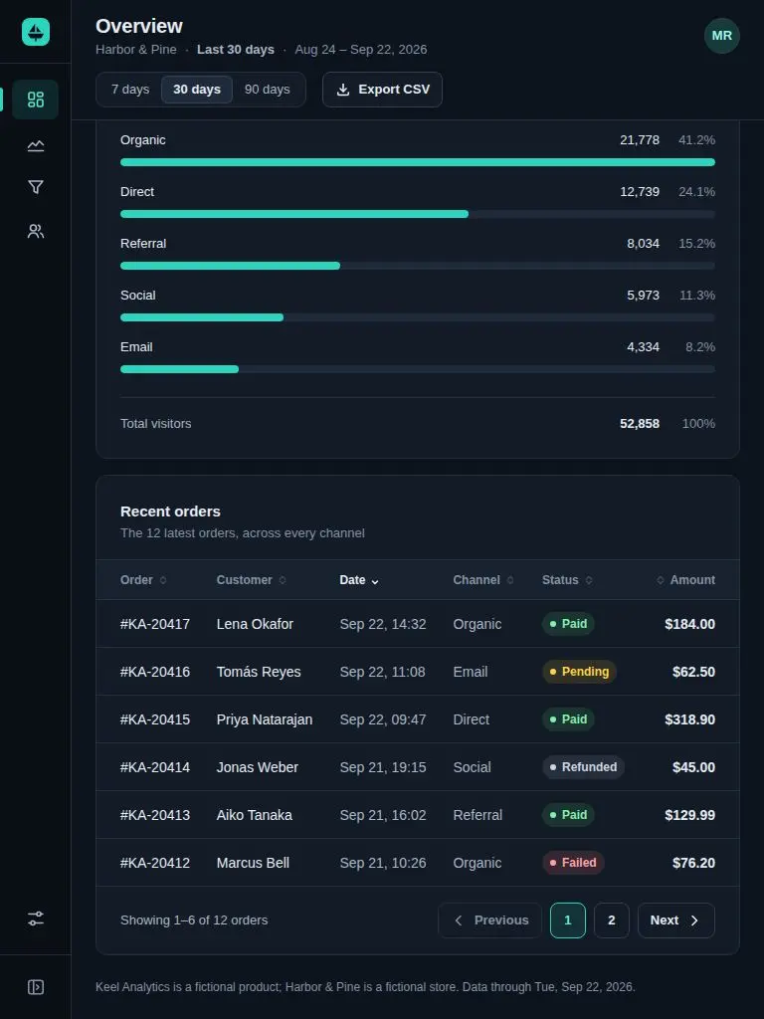Click the Organic traffic progress bar
Screen dimensions: 764x1019
point(418,162)
